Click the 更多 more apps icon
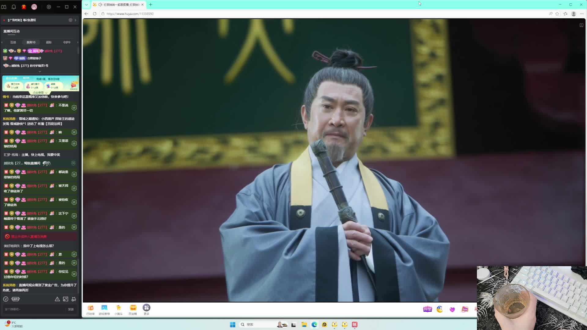 pyautogui.click(x=146, y=309)
